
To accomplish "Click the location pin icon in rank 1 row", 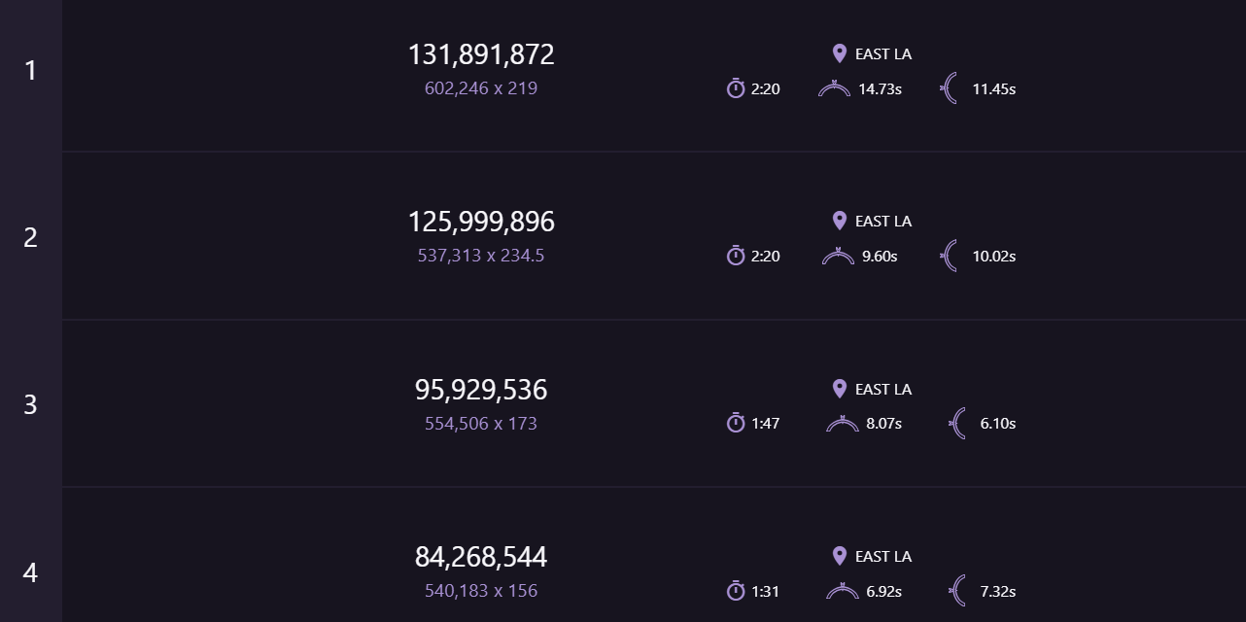I will [840, 53].
